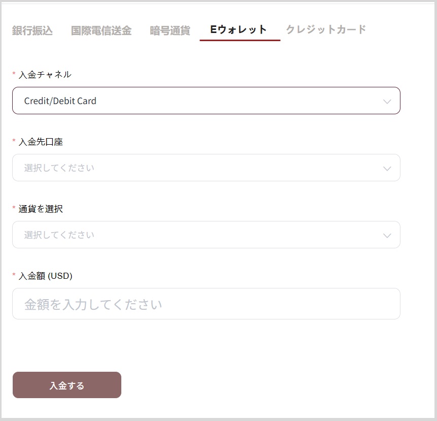Click the 入金先口座 field label
Screen dimensions: 437x421
(41, 142)
